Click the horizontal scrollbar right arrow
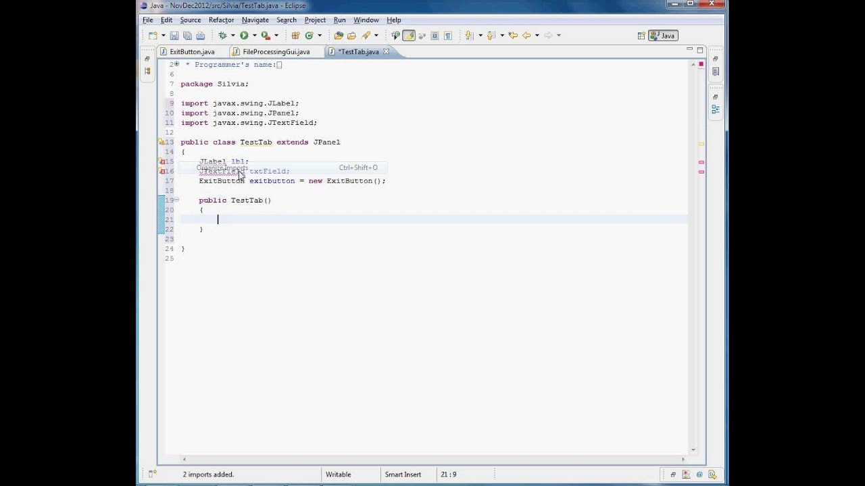 [x=683, y=459]
